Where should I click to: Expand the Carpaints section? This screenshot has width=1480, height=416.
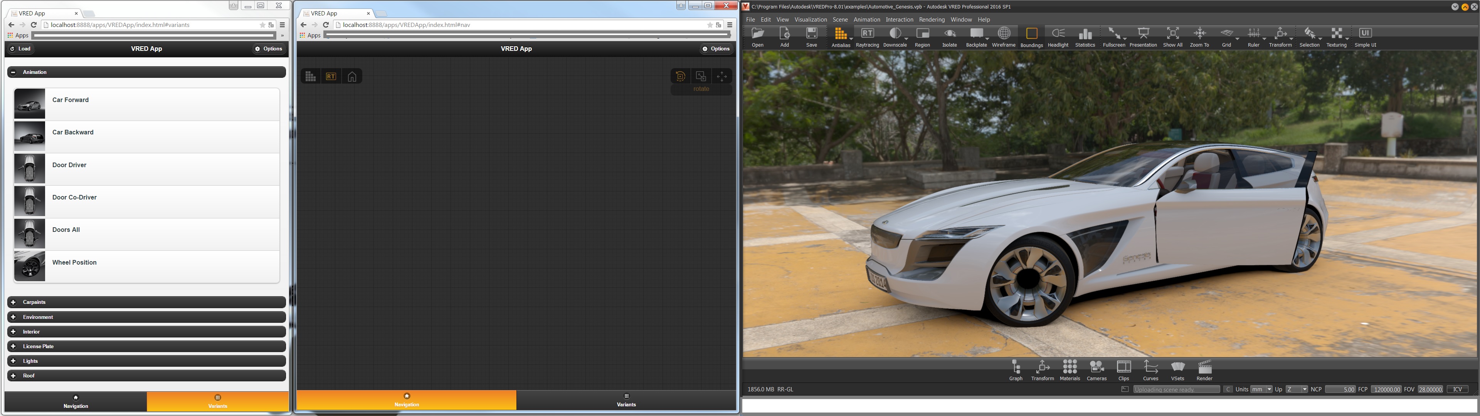(x=146, y=302)
